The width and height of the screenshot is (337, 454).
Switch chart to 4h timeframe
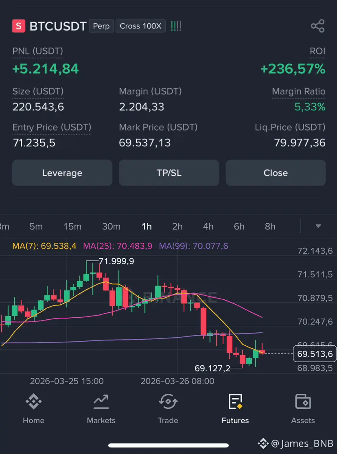(208, 227)
